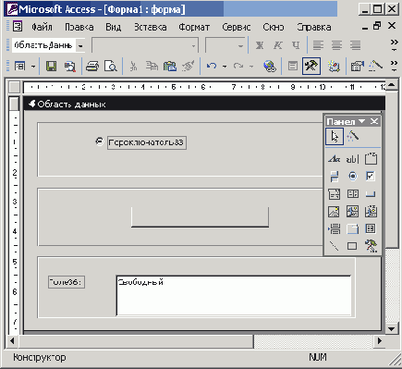This screenshot has width=402, height=369.
Task: Expand the View button dropdown arrow
Action: tap(33, 66)
